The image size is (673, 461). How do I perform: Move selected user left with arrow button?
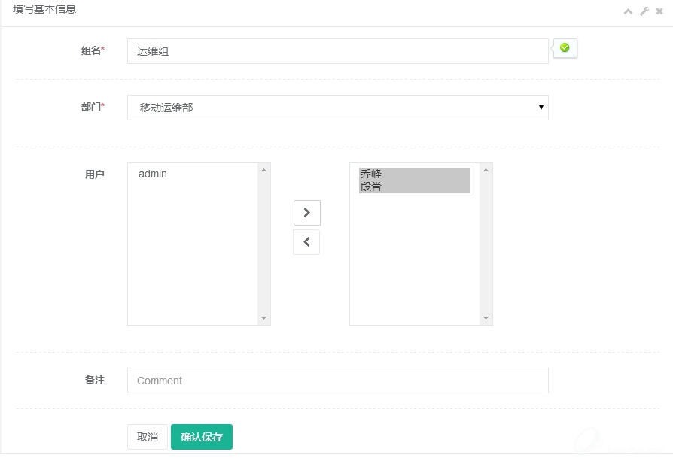click(x=306, y=242)
